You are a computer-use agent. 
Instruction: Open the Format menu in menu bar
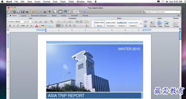tap(46, 2)
